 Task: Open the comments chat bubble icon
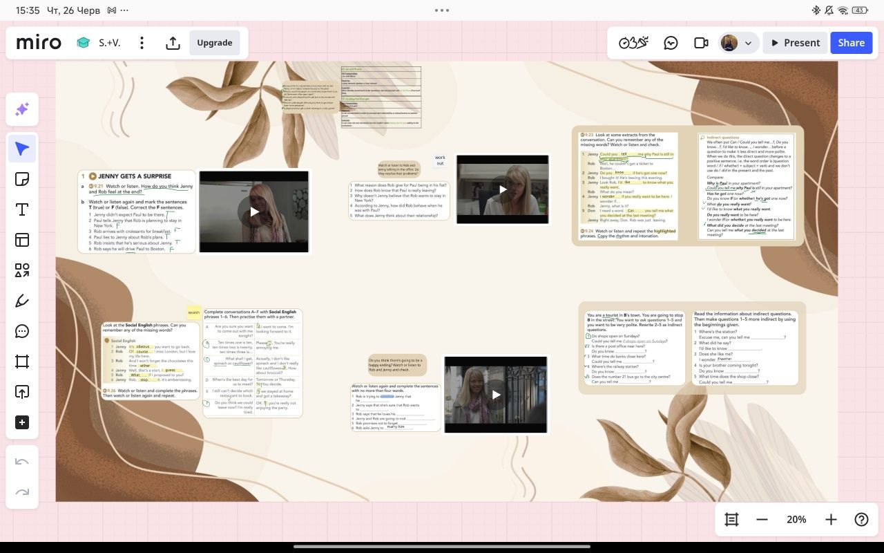click(671, 43)
